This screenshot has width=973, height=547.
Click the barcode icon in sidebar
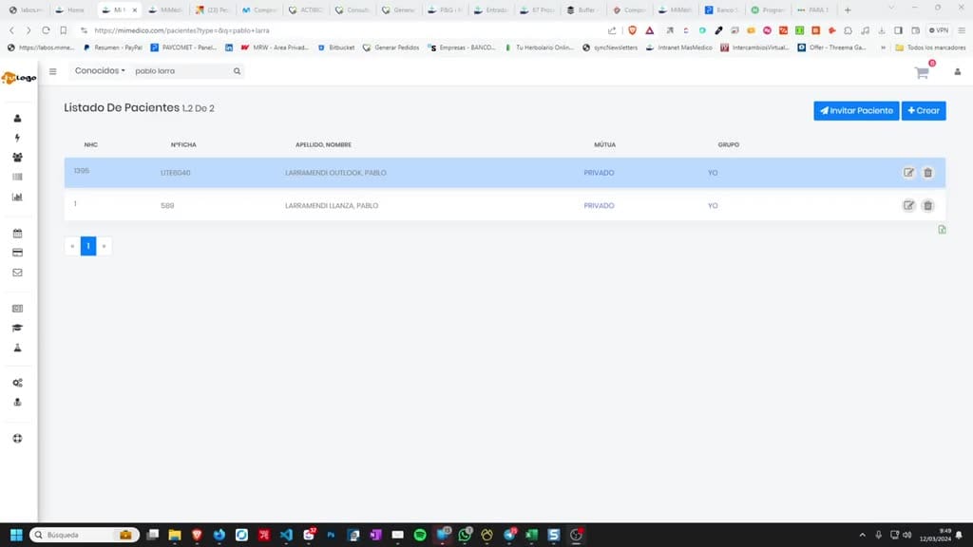point(17,177)
